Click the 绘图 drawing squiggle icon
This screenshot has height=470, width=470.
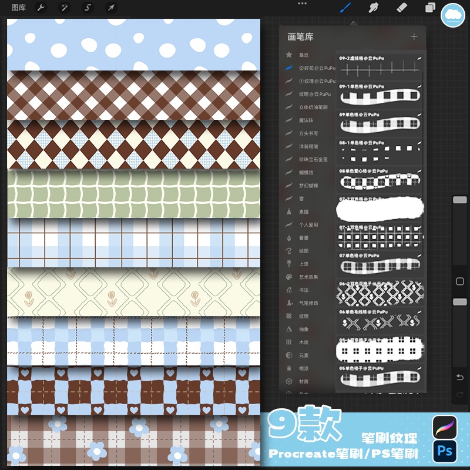pos(289,251)
